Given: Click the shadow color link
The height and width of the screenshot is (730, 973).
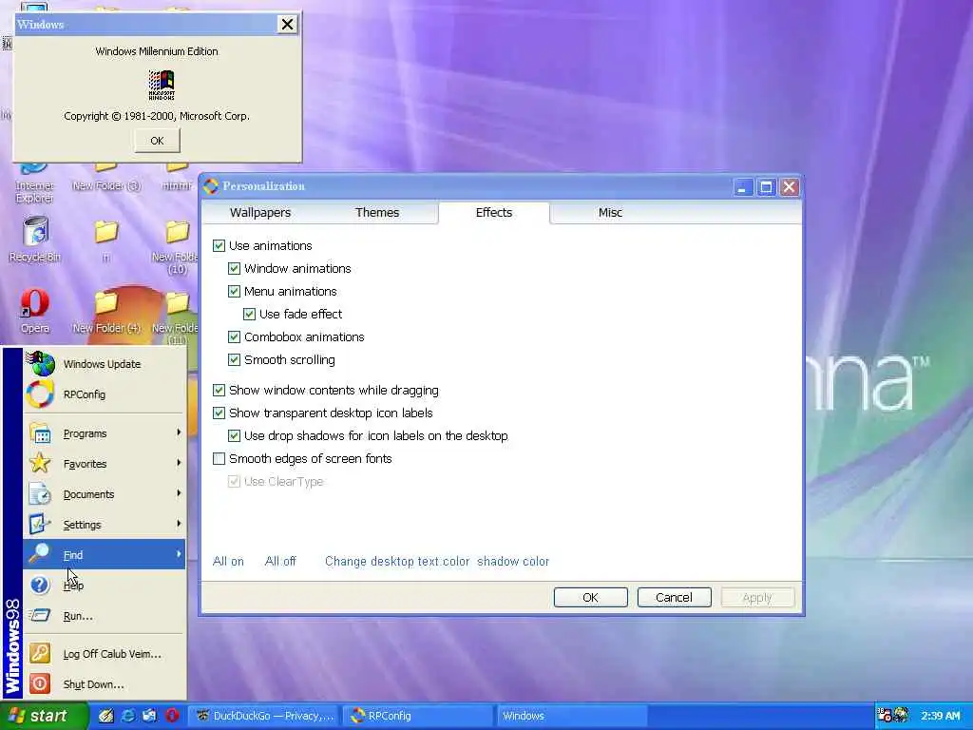Looking at the screenshot, I should (x=513, y=562).
